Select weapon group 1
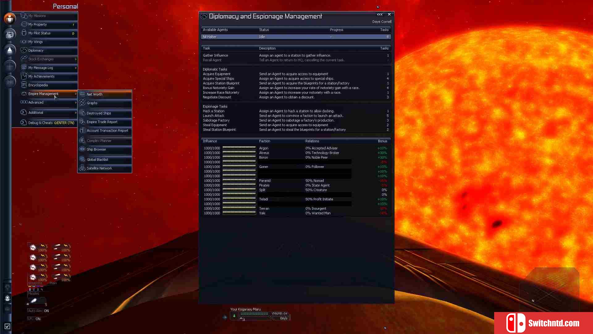 click(x=30, y=289)
